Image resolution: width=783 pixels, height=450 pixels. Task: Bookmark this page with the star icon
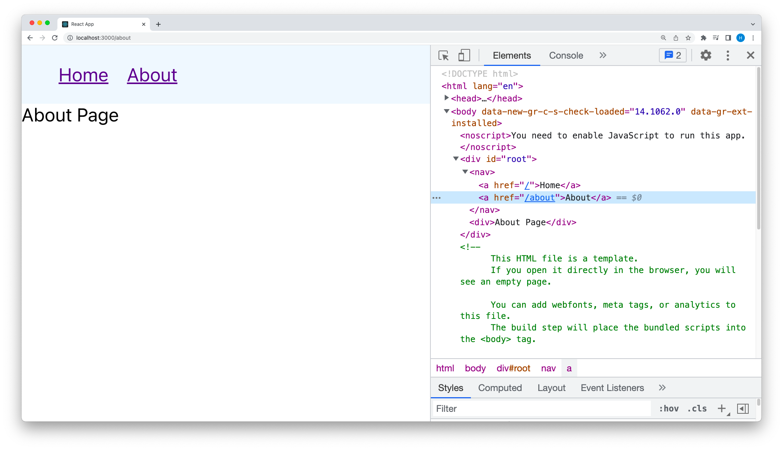point(688,38)
